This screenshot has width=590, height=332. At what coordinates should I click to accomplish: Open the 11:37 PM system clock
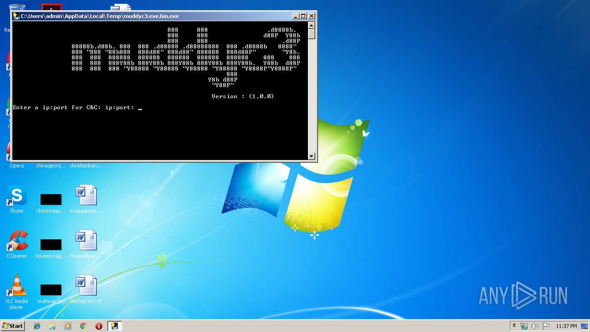[566, 326]
